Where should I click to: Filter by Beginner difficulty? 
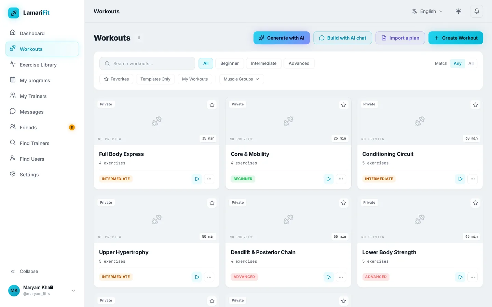click(x=229, y=63)
